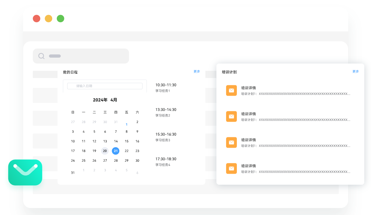Viewport: 371px width, 215px height.
Task: Click 更多 link in 我的日程
Action: 197,72
